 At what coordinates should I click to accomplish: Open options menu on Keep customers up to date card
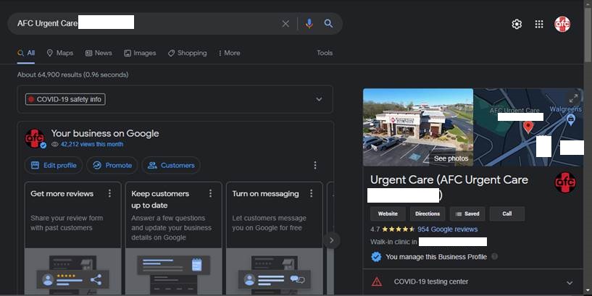point(210,193)
